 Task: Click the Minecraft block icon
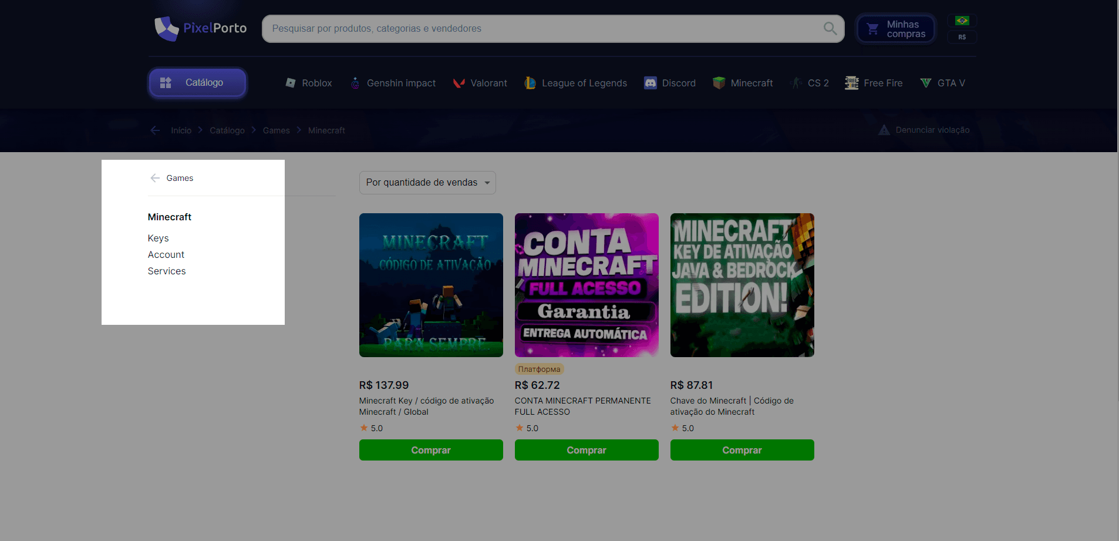[719, 83]
